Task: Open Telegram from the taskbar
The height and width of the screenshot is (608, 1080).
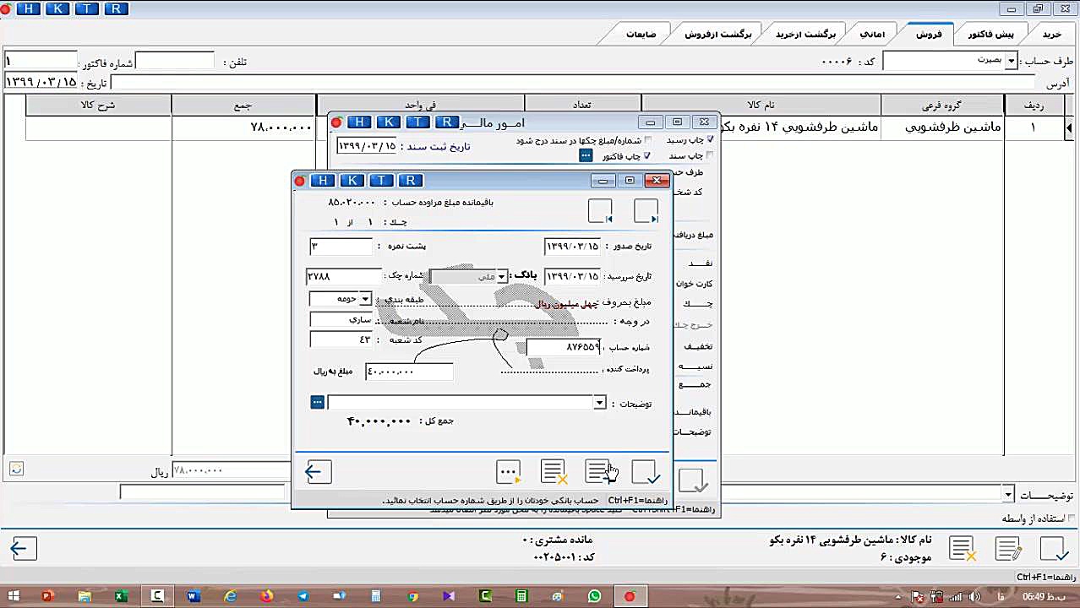Action: pos(303,596)
